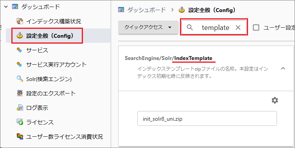
Task: Open the クイックアクセス dropdown
Action: click(148, 27)
